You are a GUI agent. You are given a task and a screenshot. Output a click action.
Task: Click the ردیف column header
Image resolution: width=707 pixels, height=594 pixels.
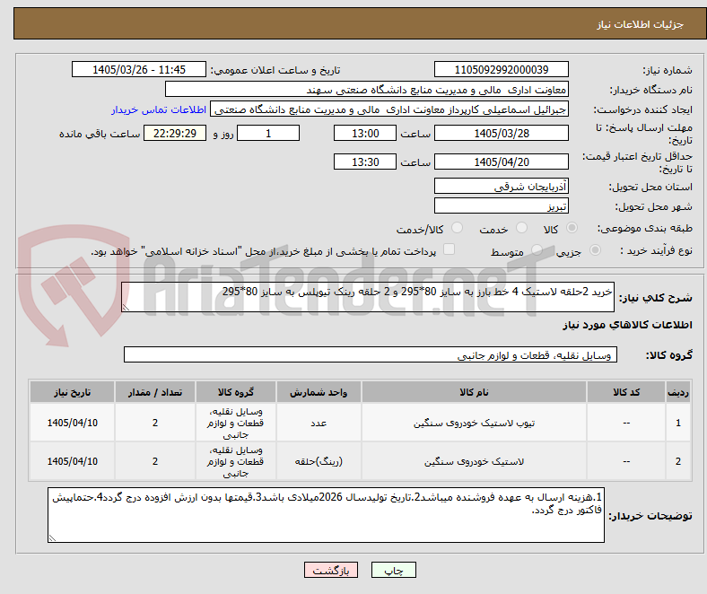678,392
